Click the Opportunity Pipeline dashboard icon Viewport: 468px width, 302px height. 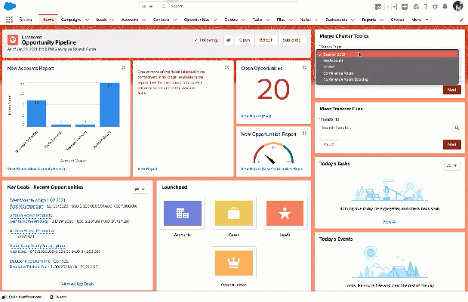click(x=13, y=40)
